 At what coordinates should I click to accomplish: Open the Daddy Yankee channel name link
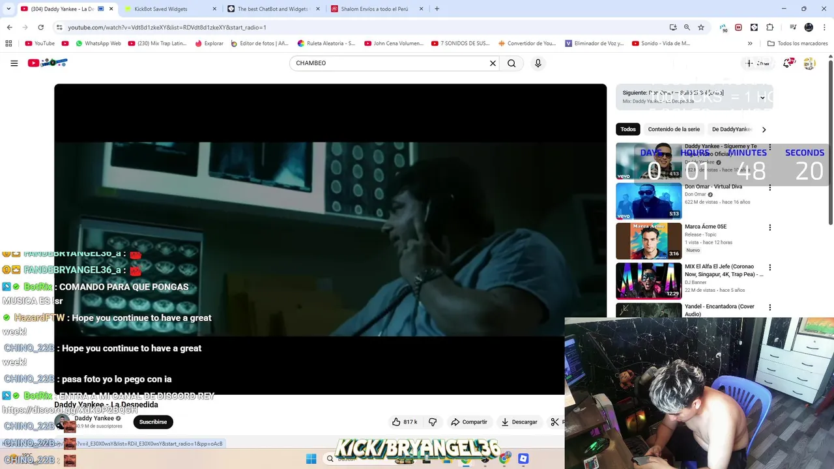pyautogui.click(x=94, y=418)
